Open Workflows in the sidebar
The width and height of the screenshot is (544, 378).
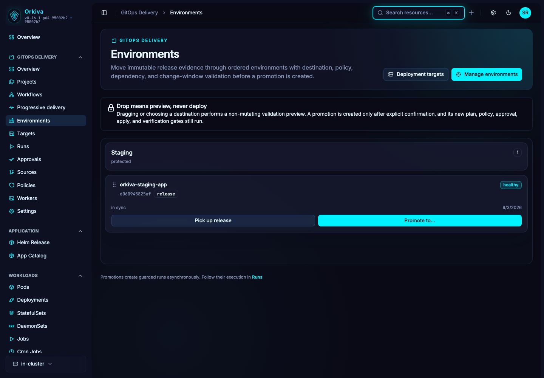pos(46,94)
